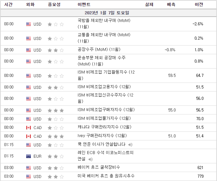
Task: Click US flag in 쿡 연준 이사 row
Action: pyautogui.click(x=29, y=145)
